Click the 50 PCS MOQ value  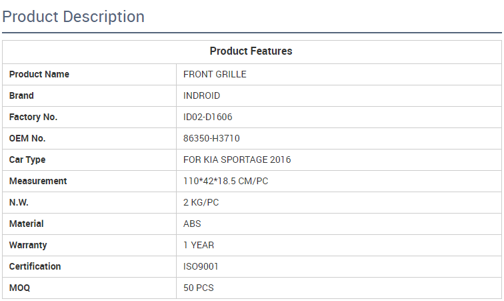(199, 288)
